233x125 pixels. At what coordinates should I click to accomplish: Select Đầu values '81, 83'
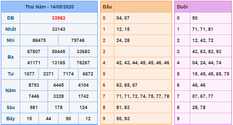[x=123, y=107]
